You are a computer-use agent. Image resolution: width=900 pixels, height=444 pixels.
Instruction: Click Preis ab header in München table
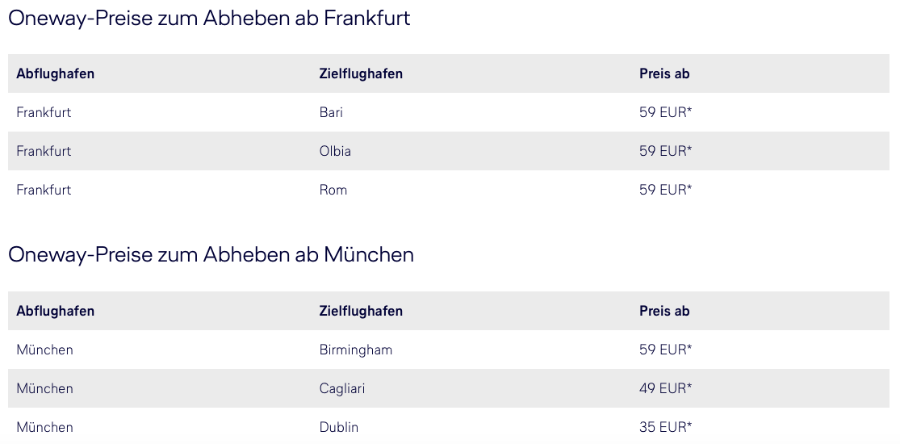(x=664, y=311)
